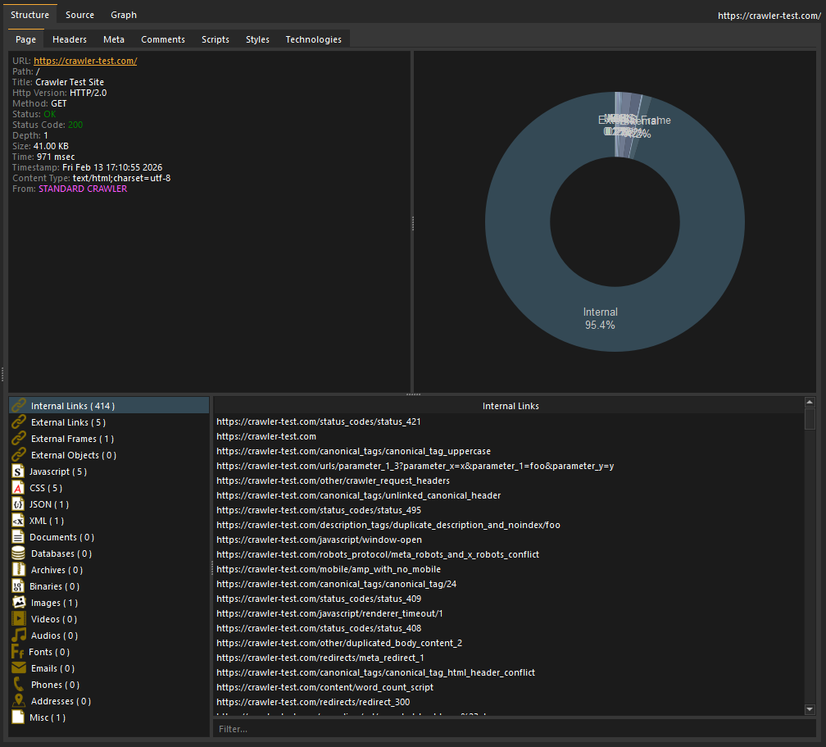Select External Frames (1) list entry

tap(72, 439)
